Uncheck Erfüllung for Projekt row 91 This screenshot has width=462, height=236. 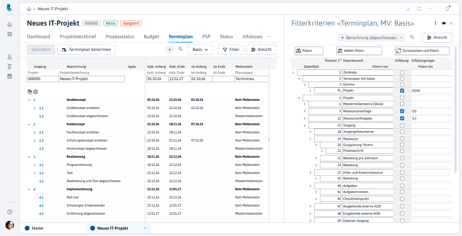402,91
